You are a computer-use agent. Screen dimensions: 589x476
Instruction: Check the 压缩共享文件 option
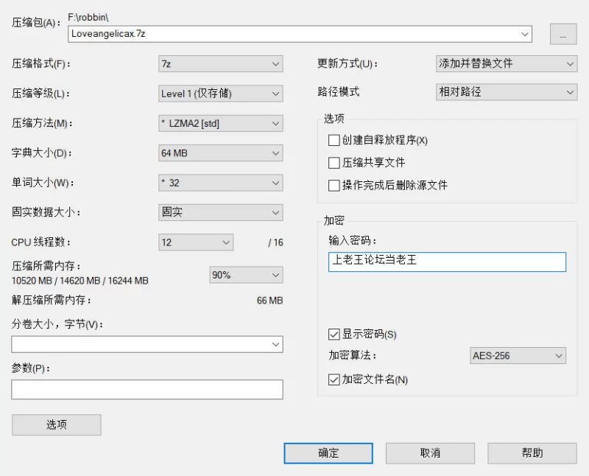pos(334,163)
